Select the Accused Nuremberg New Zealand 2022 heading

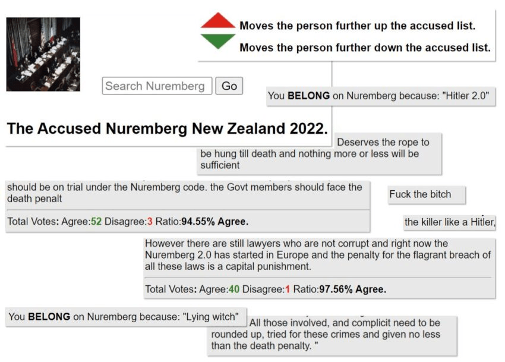(167, 129)
